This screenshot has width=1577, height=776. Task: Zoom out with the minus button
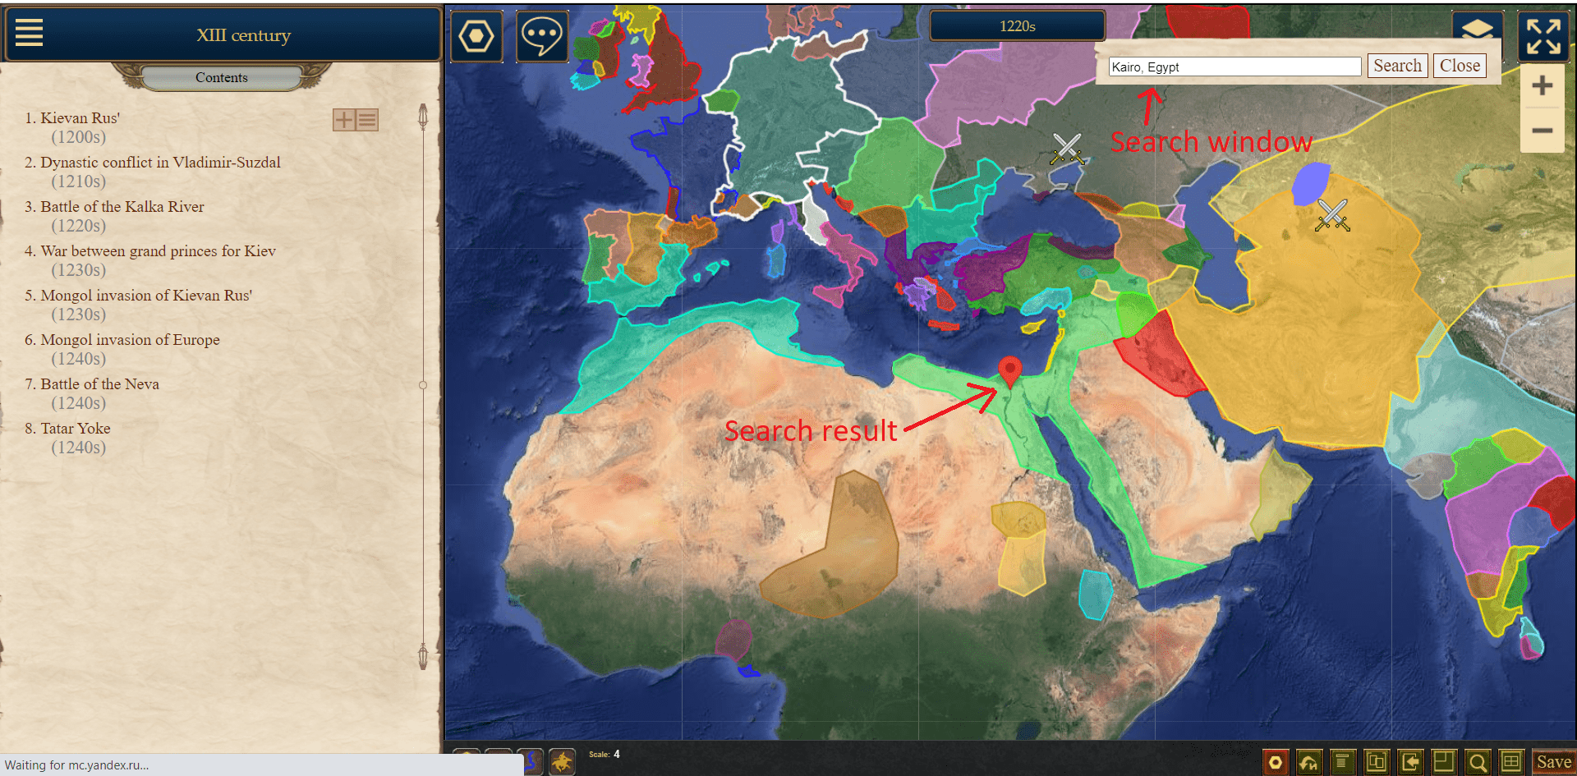click(x=1542, y=131)
